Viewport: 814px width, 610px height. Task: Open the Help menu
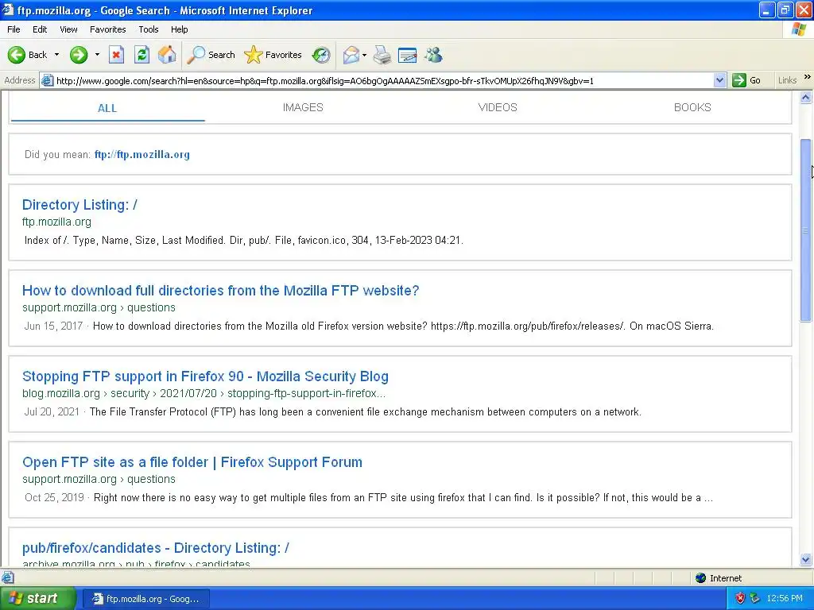coord(179,29)
